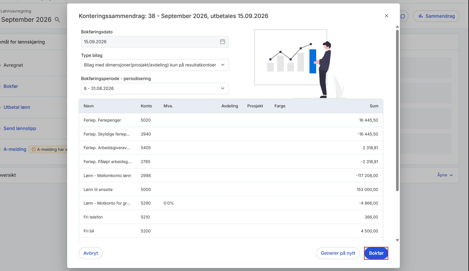
Task: Click the dialog's vertical scrollbar
Action: tap(397, 110)
